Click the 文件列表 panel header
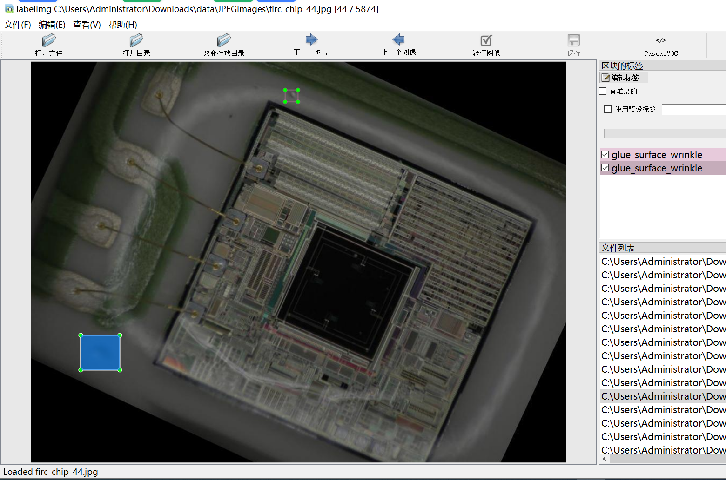The width and height of the screenshot is (726, 480). (663, 248)
